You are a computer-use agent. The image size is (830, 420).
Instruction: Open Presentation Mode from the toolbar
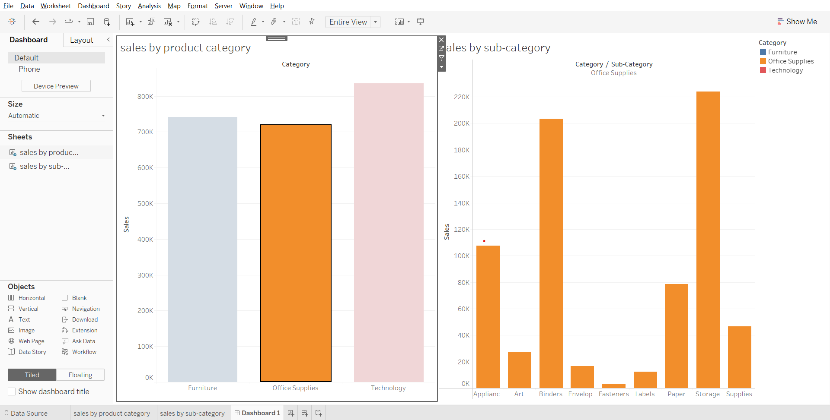coord(420,22)
